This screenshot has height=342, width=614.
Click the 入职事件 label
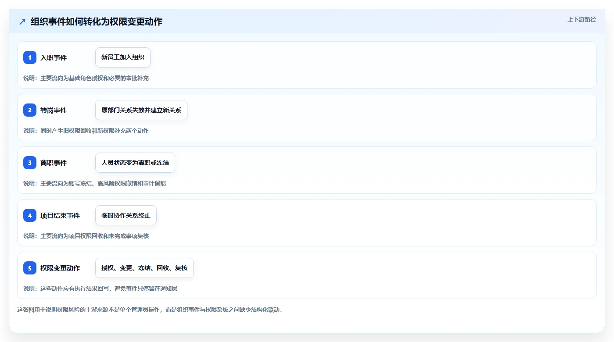pyautogui.click(x=54, y=58)
